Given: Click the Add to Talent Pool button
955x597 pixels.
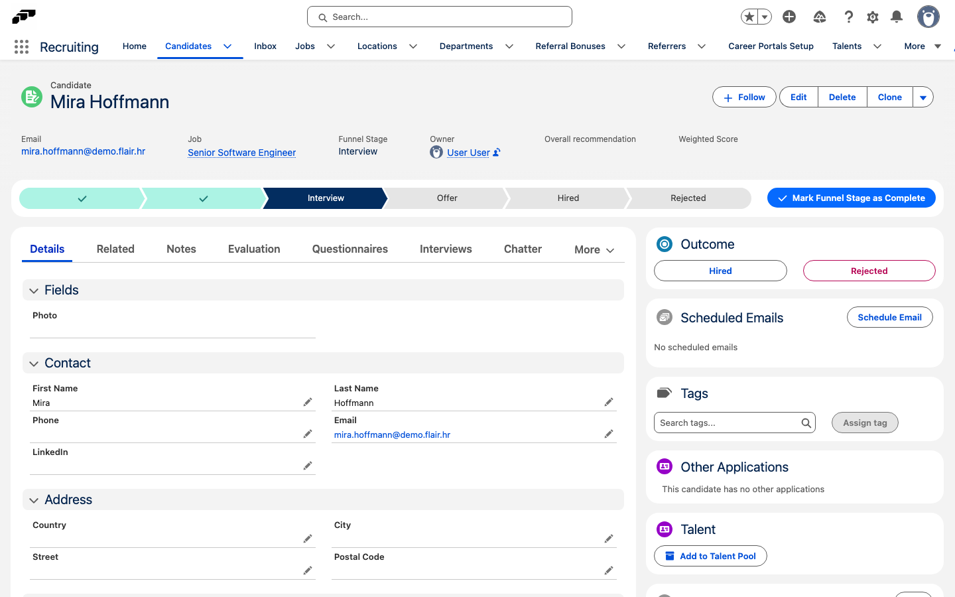Looking at the screenshot, I should tap(710, 556).
